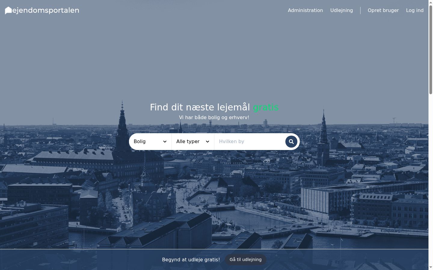Image resolution: width=433 pixels, height=270 pixels.
Task: Click the Log ind link
Action: coord(415,10)
